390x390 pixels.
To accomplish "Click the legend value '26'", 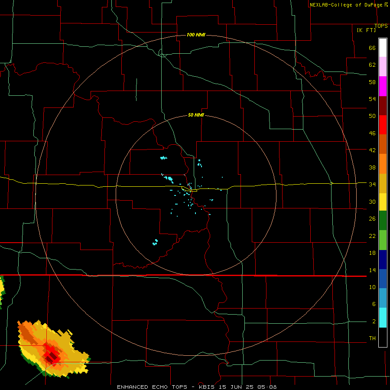I will pyautogui.click(x=372, y=219).
